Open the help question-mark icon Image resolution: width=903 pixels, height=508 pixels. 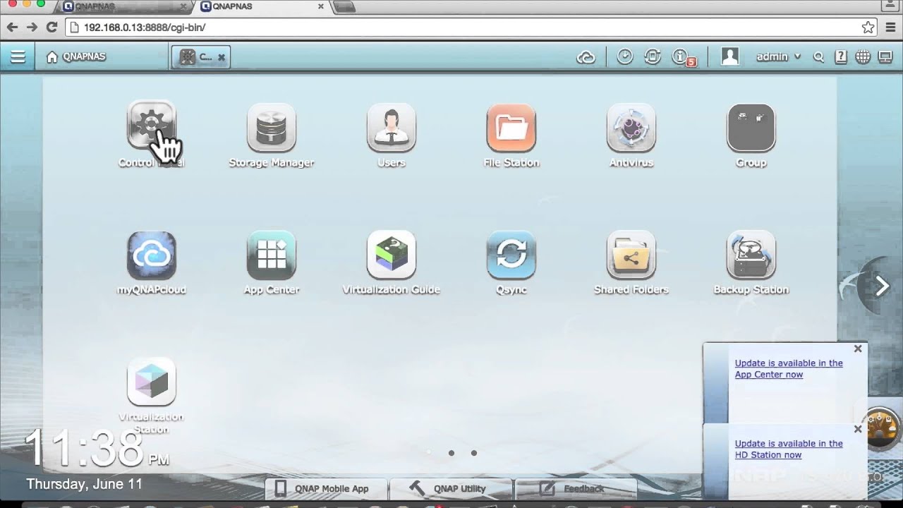click(840, 57)
